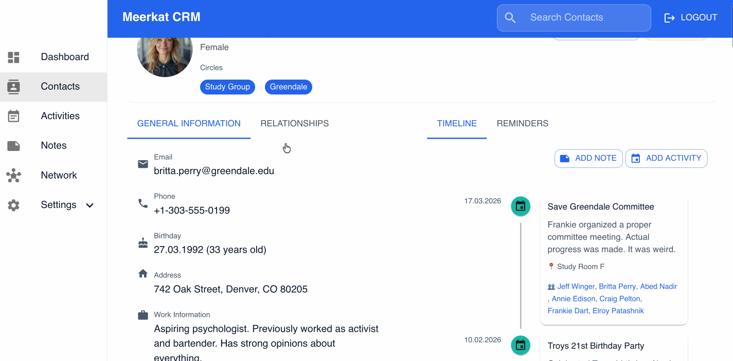733x361 pixels.
Task: Open Notes from the sidebar
Action: (53, 146)
